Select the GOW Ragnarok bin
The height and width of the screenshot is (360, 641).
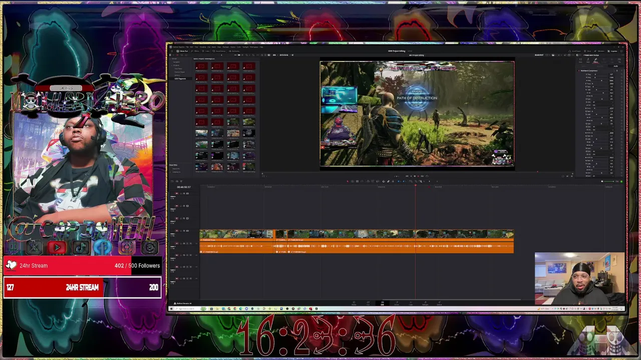(180, 78)
